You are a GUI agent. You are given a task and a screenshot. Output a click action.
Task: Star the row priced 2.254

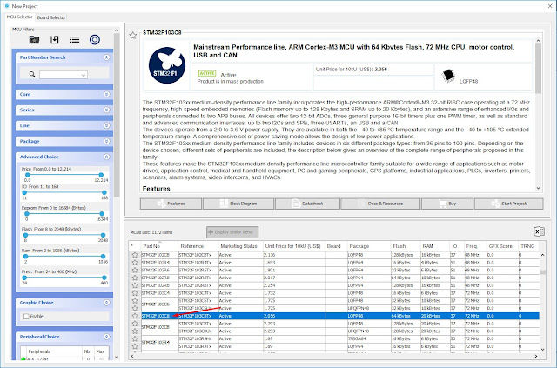tap(135, 285)
